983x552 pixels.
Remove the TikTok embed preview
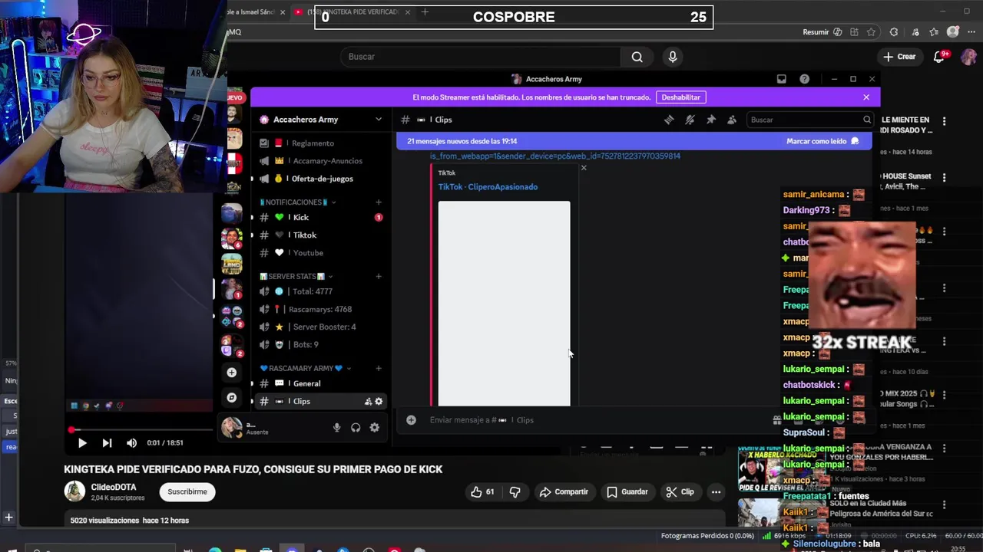584,167
